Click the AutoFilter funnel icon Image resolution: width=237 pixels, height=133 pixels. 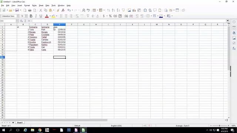coord(123,10)
